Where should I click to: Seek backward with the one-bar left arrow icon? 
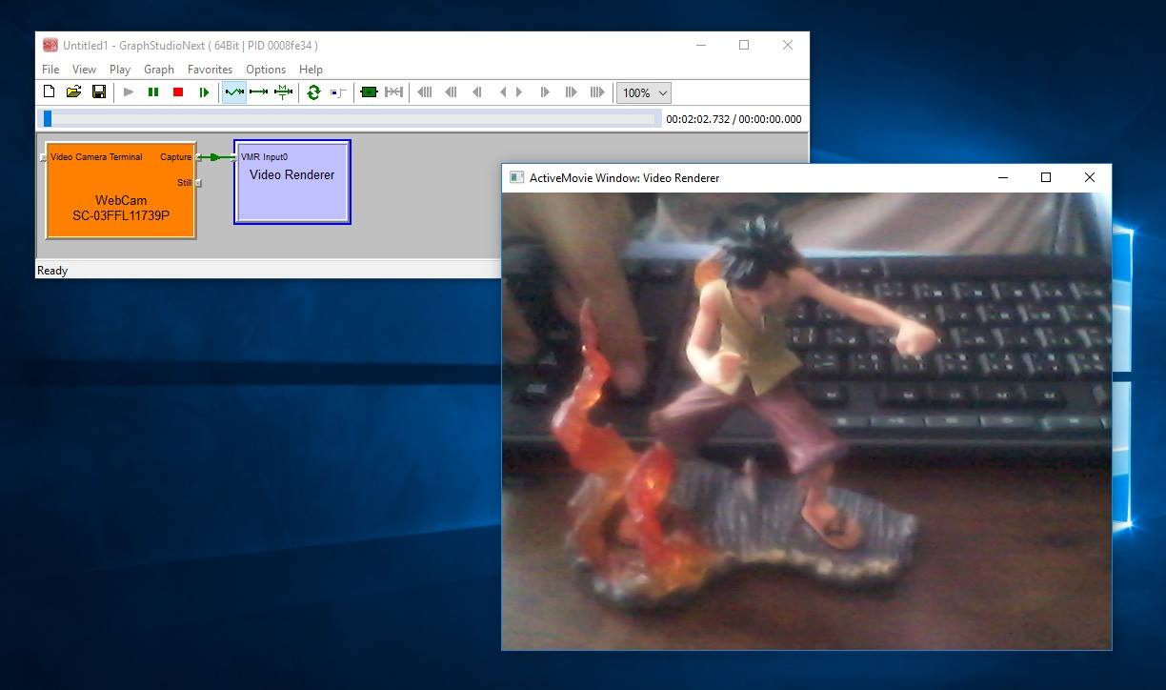[476, 92]
